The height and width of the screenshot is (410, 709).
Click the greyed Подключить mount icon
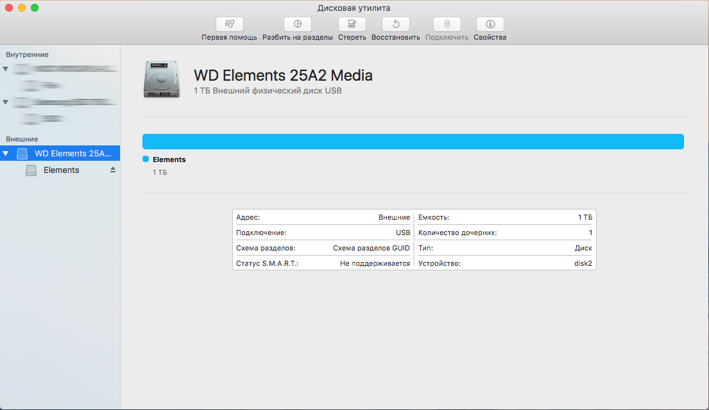(447, 24)
